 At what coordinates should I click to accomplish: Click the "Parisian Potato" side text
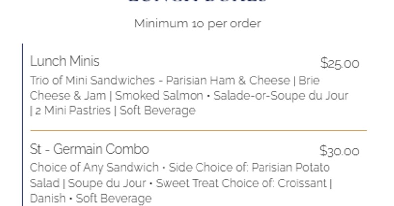291,168
